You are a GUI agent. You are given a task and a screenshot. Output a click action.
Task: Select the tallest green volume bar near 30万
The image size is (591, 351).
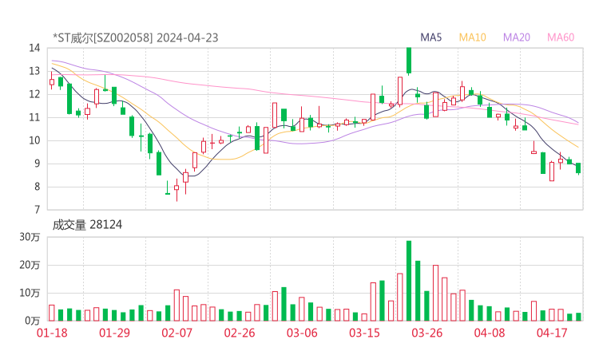[x=409, y=281]
